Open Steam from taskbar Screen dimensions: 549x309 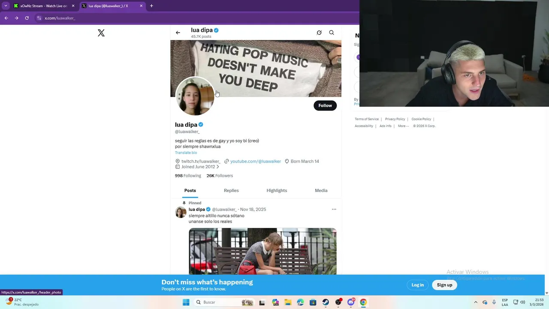coord(326,302)
